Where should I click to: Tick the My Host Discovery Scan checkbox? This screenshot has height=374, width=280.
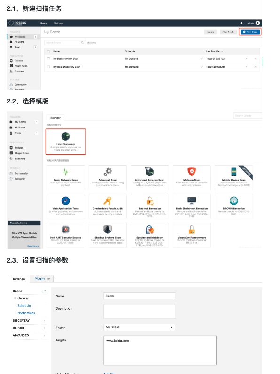48,67
